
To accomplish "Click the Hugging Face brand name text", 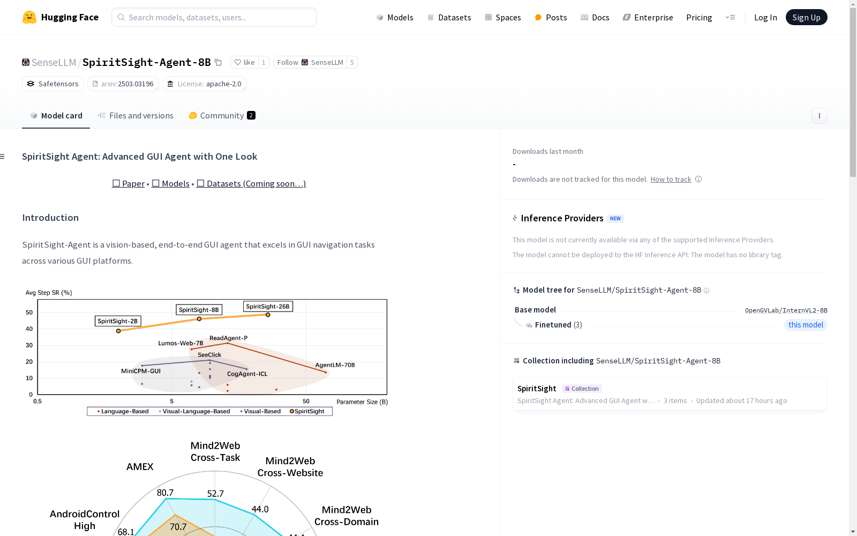I will pyautogui.click(x=70, y=17).
